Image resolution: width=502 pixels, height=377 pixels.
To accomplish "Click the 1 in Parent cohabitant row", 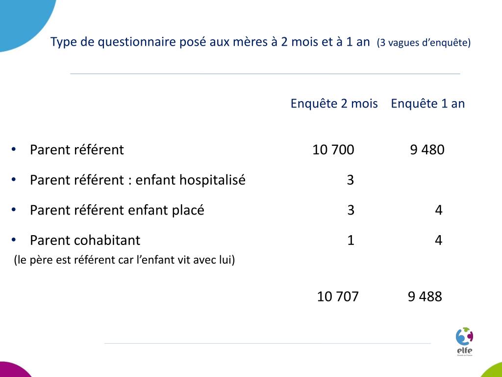I will coord(351,240).
